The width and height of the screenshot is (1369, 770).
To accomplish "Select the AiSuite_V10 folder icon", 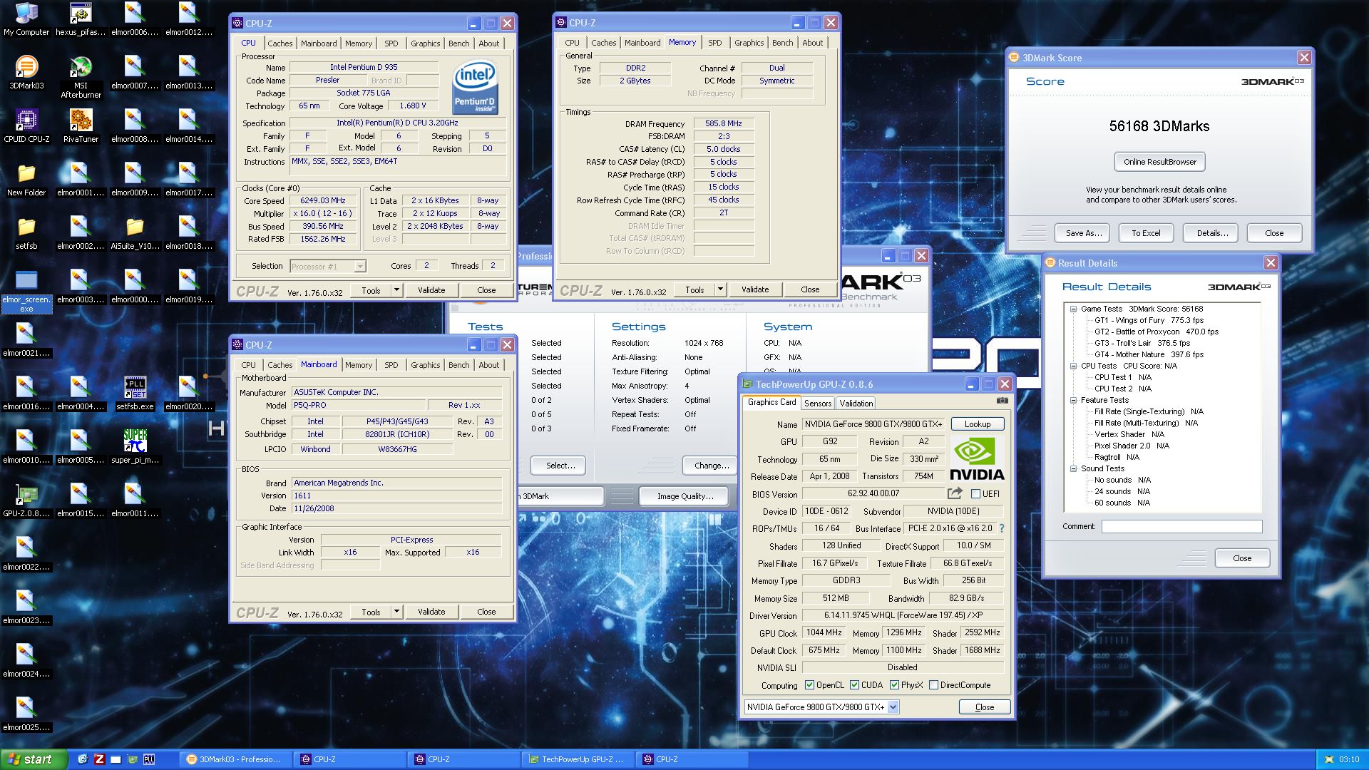I will click(135, 234).
